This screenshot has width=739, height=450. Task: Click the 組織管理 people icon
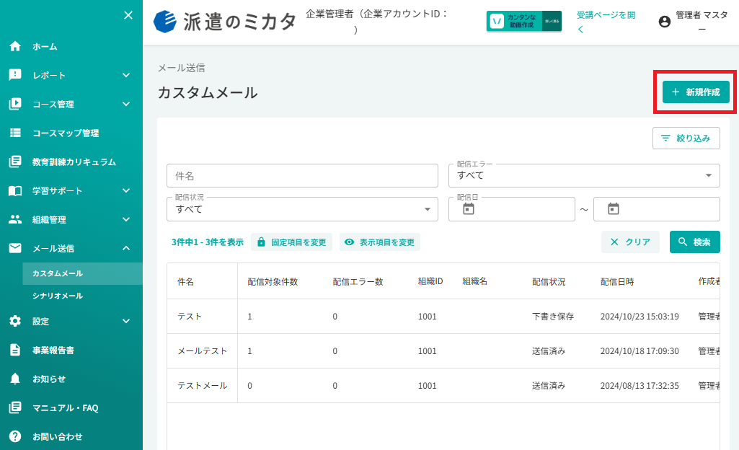click(x=15, y=219)
